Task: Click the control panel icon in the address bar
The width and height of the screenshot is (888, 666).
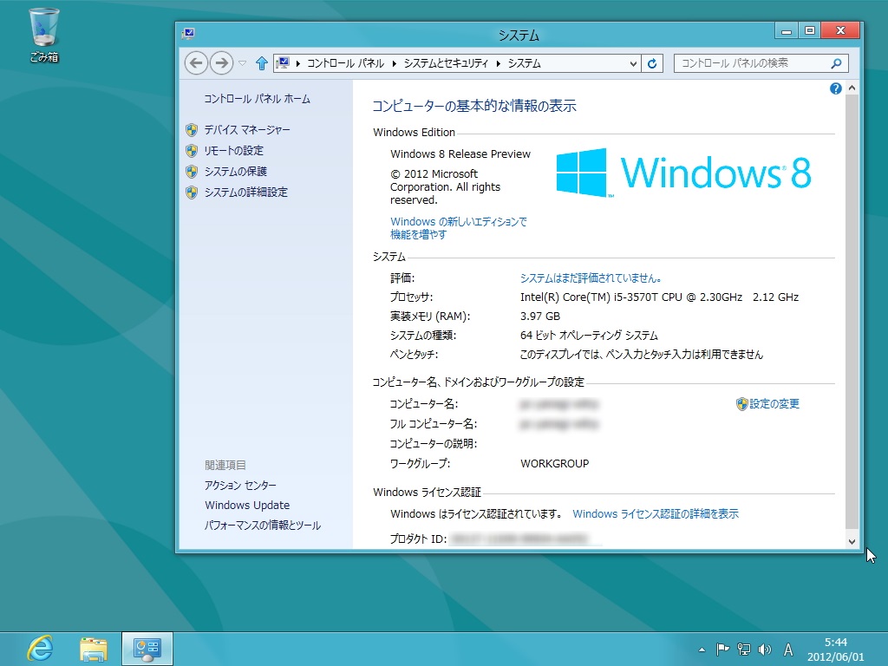Action: coord(282,62)
